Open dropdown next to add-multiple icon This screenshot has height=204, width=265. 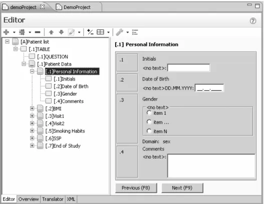pos(30,32)
